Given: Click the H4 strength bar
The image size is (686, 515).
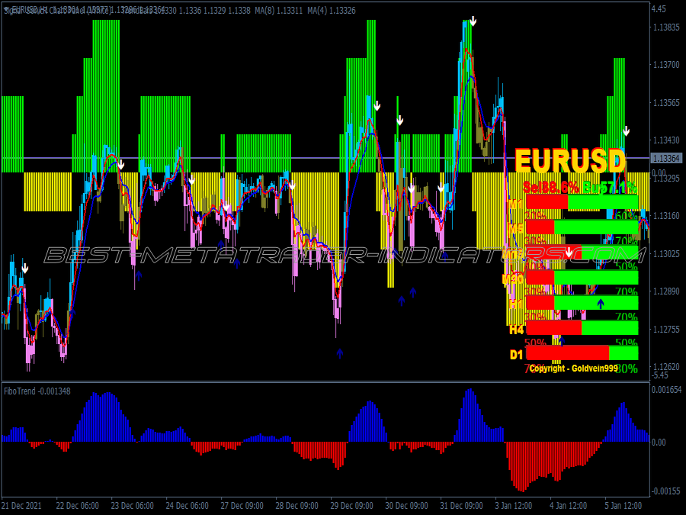Looking at the screenshot, I should pos(582,327).
